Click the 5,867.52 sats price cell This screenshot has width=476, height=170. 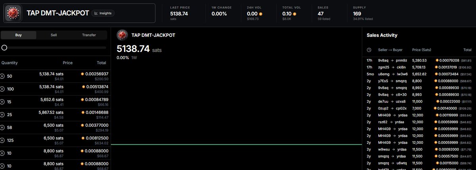[51, 112]
